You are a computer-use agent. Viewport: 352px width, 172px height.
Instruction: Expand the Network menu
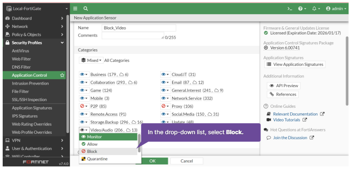pos(34,26)
